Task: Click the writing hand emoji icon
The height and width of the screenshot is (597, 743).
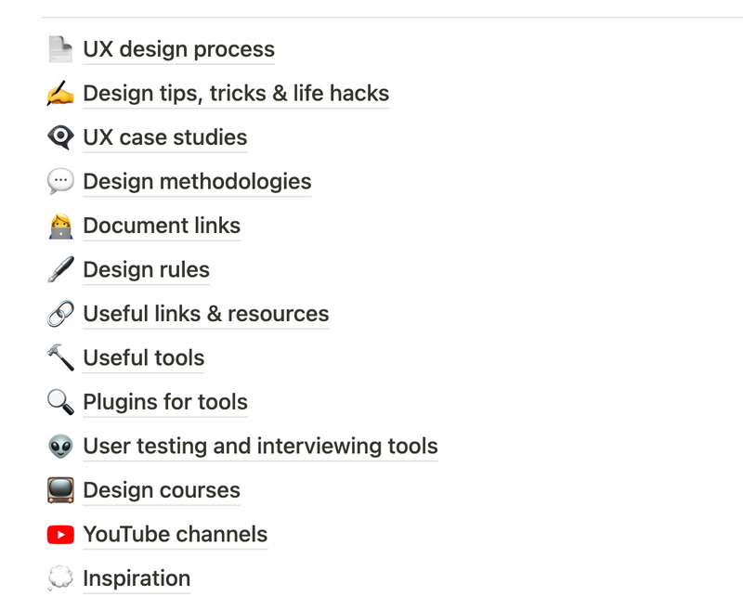Action: tap(60, 94)
